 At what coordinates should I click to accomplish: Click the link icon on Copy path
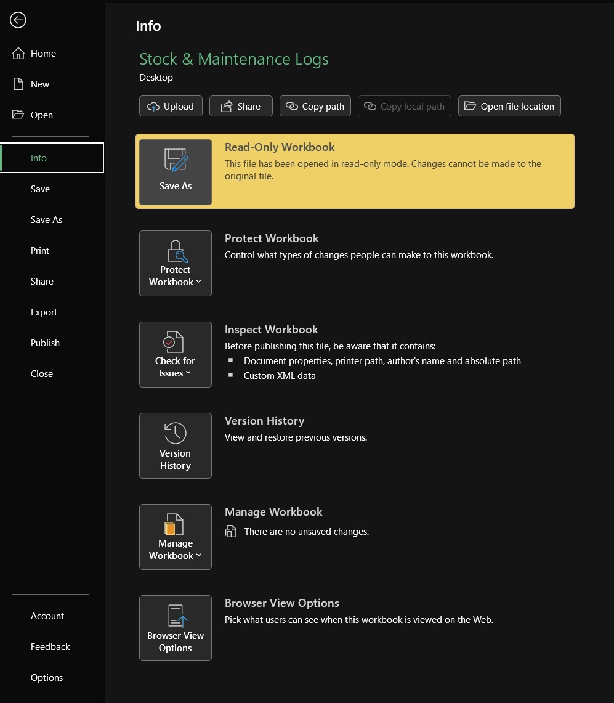tap(292, 106)
